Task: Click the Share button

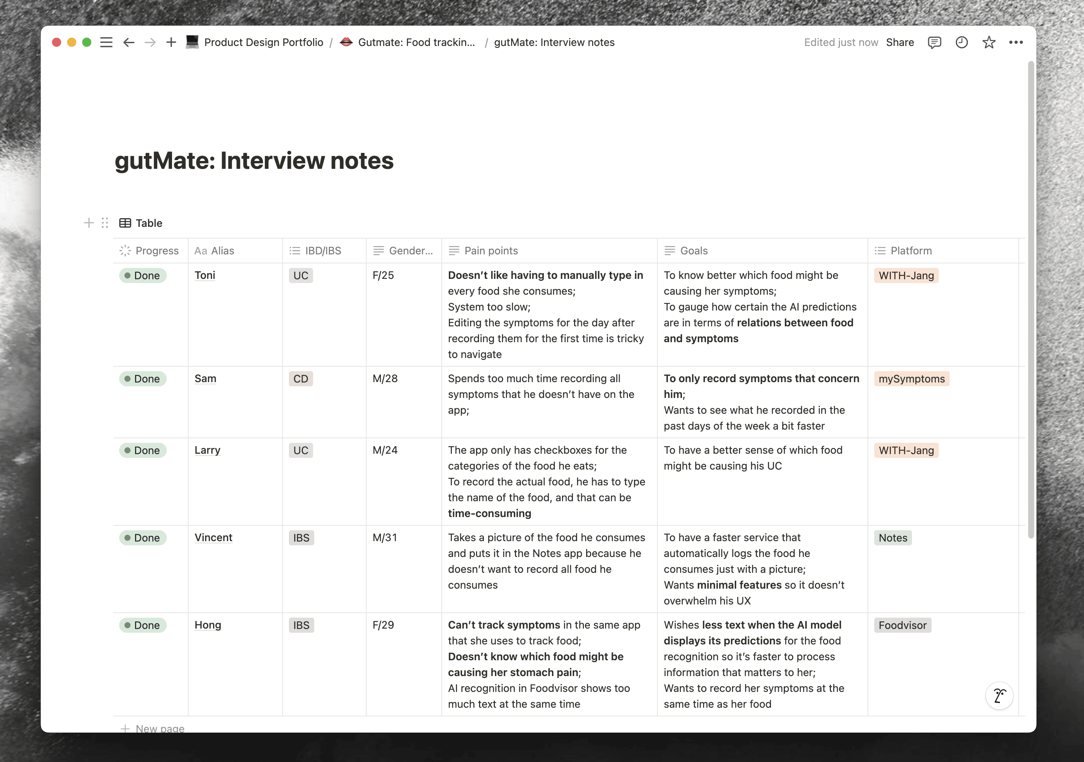Action: pyautogui.click(x=900, y=43)
